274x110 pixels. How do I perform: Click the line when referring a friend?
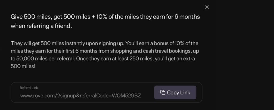[41, 26]
